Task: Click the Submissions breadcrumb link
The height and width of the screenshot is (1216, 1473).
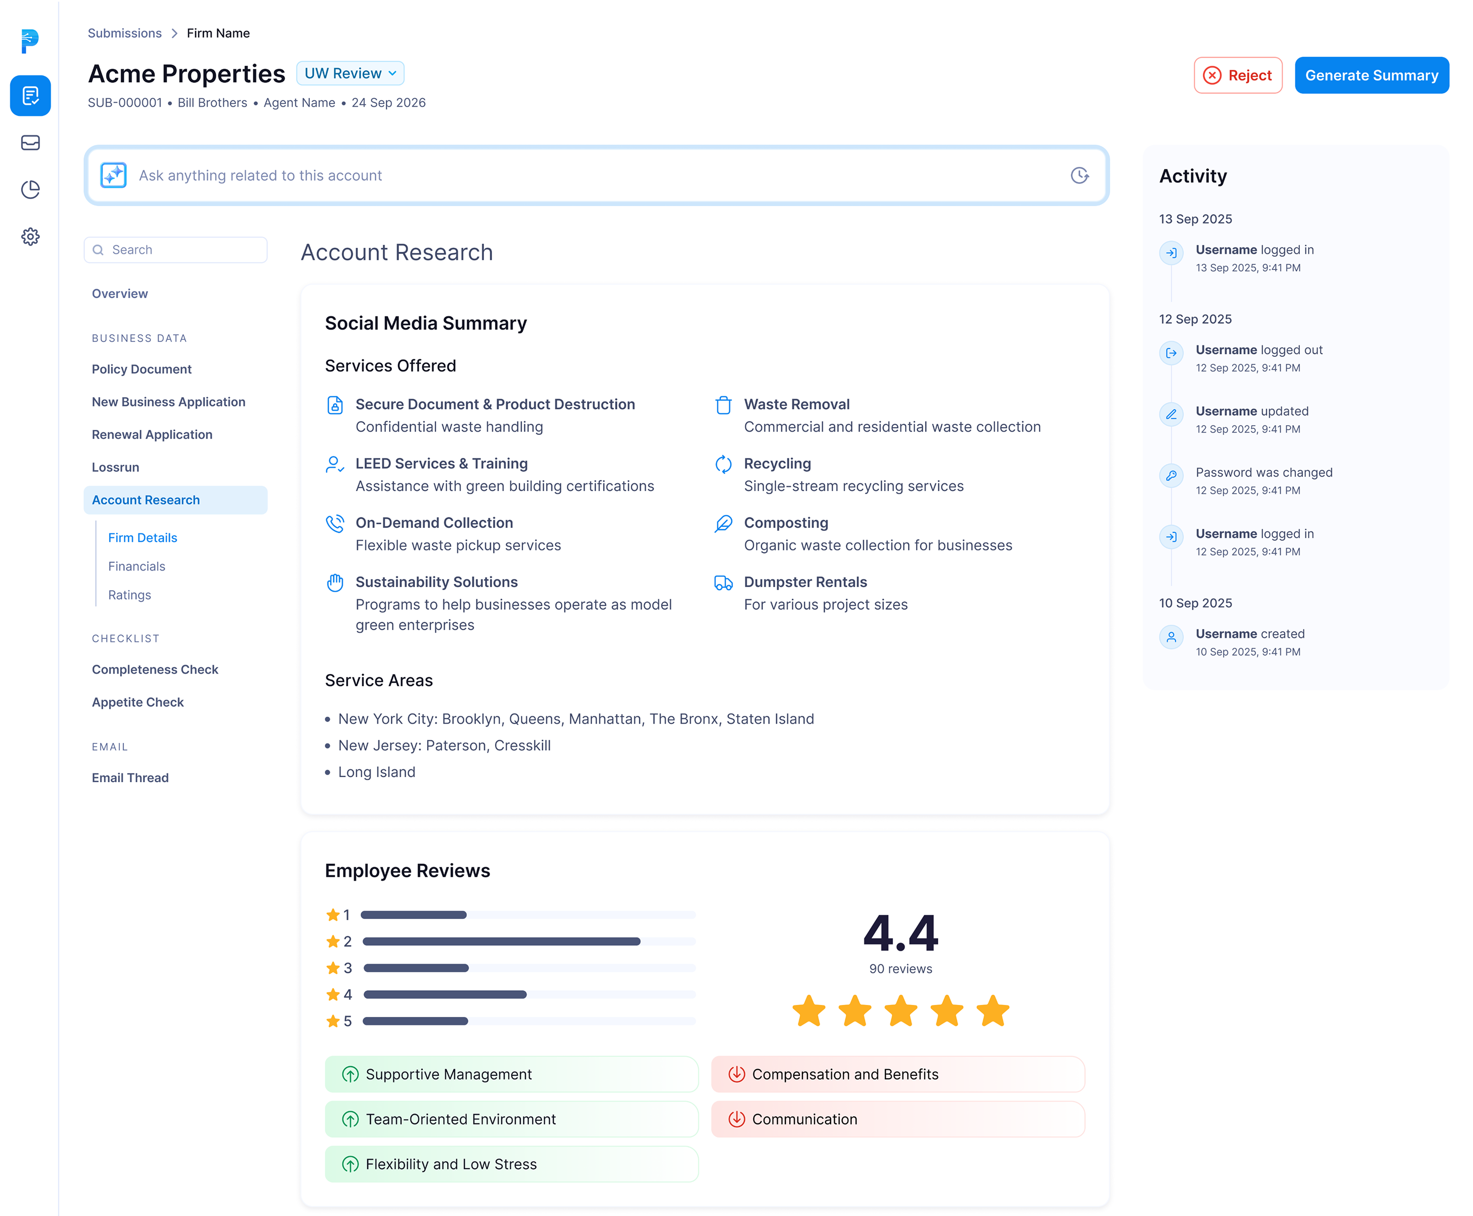Action: [x=124, y=34]
